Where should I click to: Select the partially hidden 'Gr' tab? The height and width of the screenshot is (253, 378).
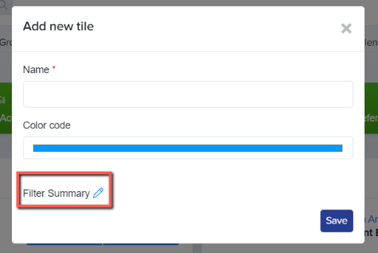tap(6, 43)
